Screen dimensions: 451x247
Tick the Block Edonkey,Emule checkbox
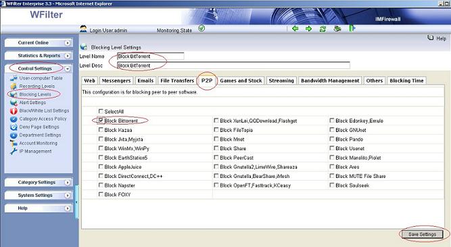tap(332, 120)
